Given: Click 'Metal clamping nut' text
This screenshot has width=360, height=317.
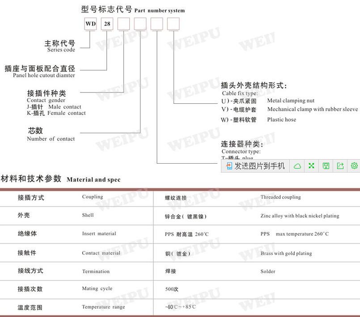Looking at the screenshot, I should coord(291,101).
